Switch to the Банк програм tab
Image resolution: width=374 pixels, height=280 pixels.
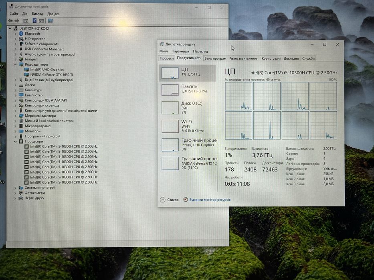215,58
